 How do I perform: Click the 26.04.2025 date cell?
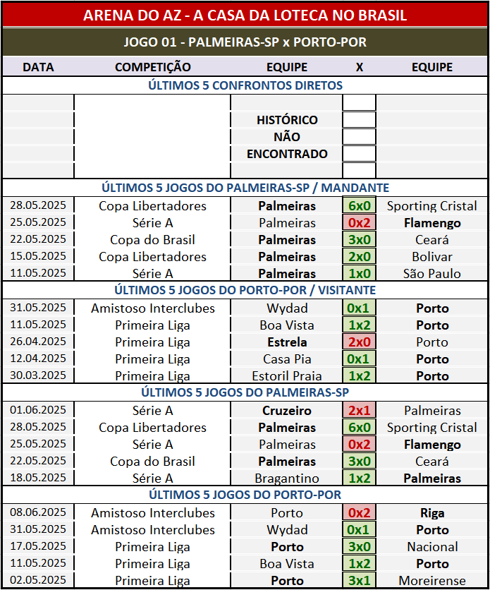point(38,342)
